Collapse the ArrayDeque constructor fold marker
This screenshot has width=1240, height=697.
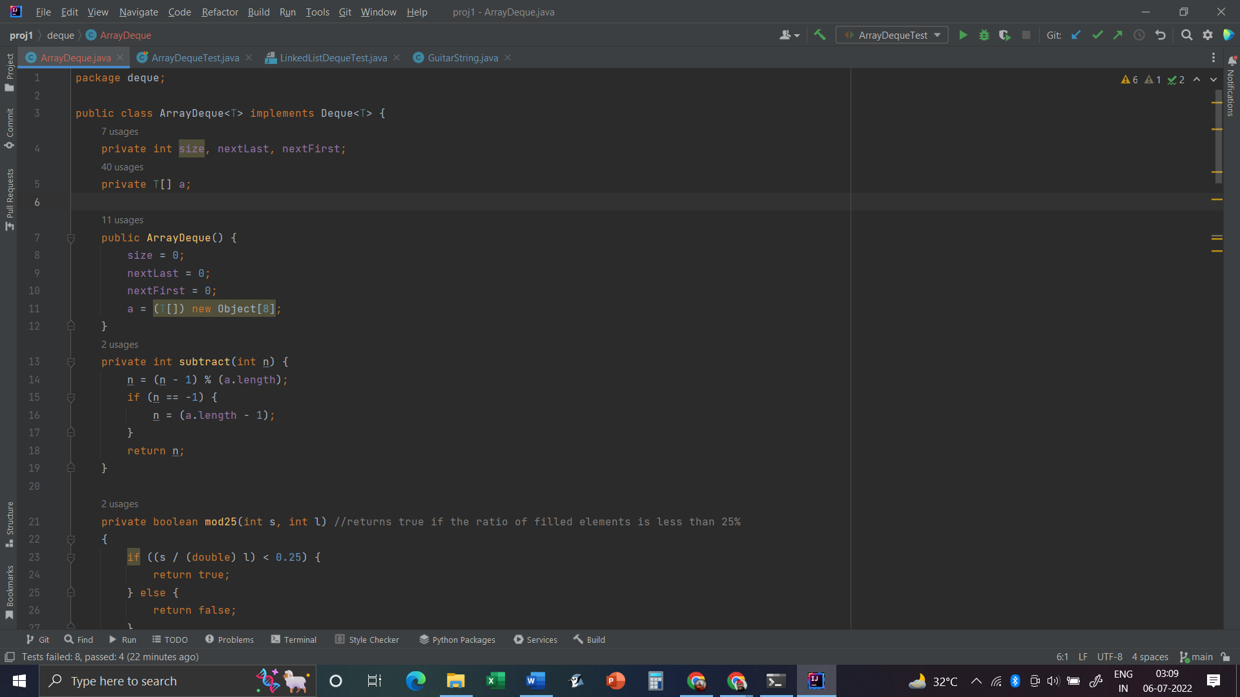click(71, 238)
